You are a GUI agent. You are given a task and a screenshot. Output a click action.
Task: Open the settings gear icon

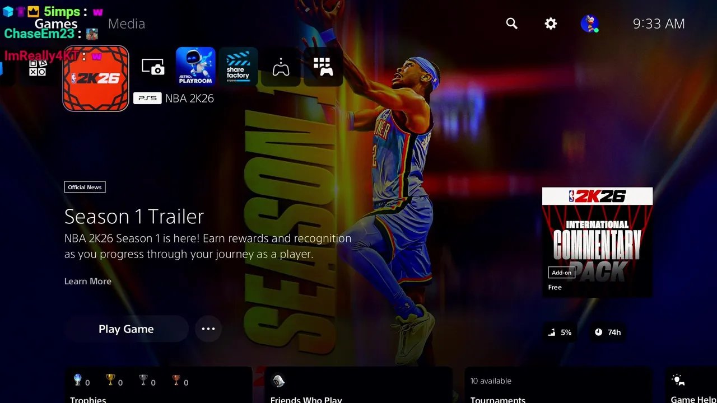point(551,24)
